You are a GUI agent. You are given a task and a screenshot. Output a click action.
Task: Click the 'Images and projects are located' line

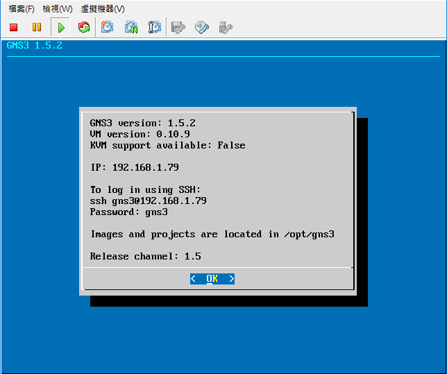click(212, 235)
